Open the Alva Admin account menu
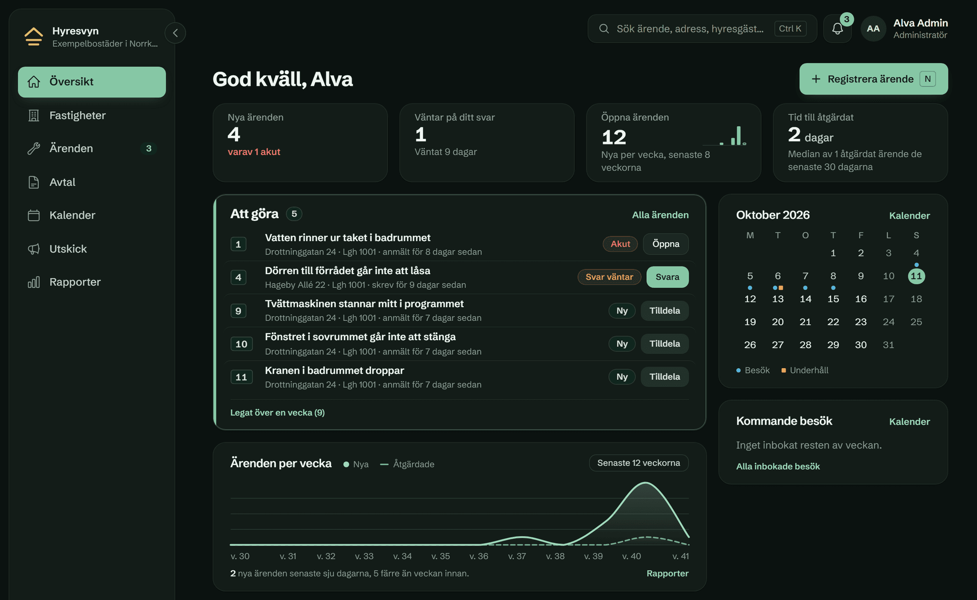This screenshot has width=977, height=600. coord(904,28)
